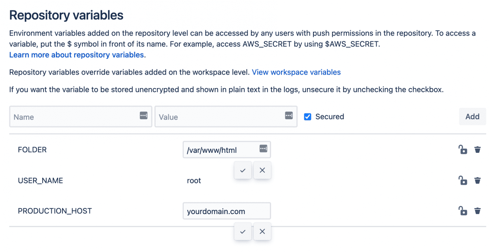This screenshot has width=490, height=252.
Task: Open Learn more about repository variables
Action: (76, 55)
